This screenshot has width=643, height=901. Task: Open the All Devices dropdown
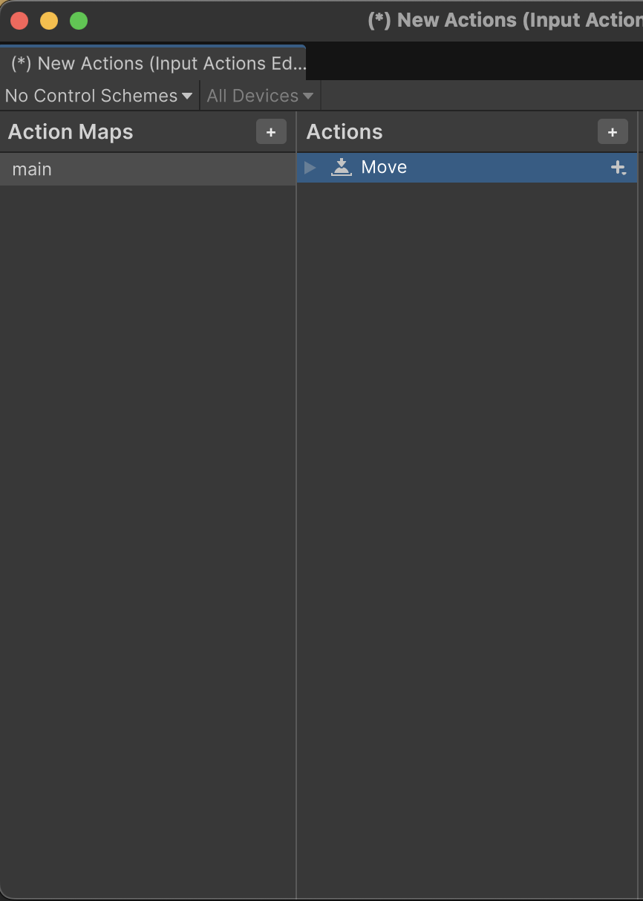260,96
